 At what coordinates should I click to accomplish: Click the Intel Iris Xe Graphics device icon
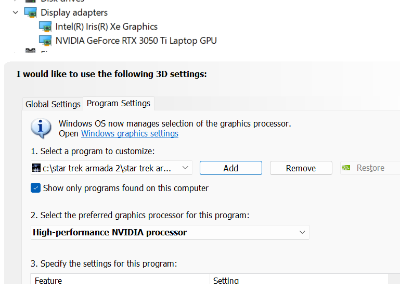pos(45,27)
